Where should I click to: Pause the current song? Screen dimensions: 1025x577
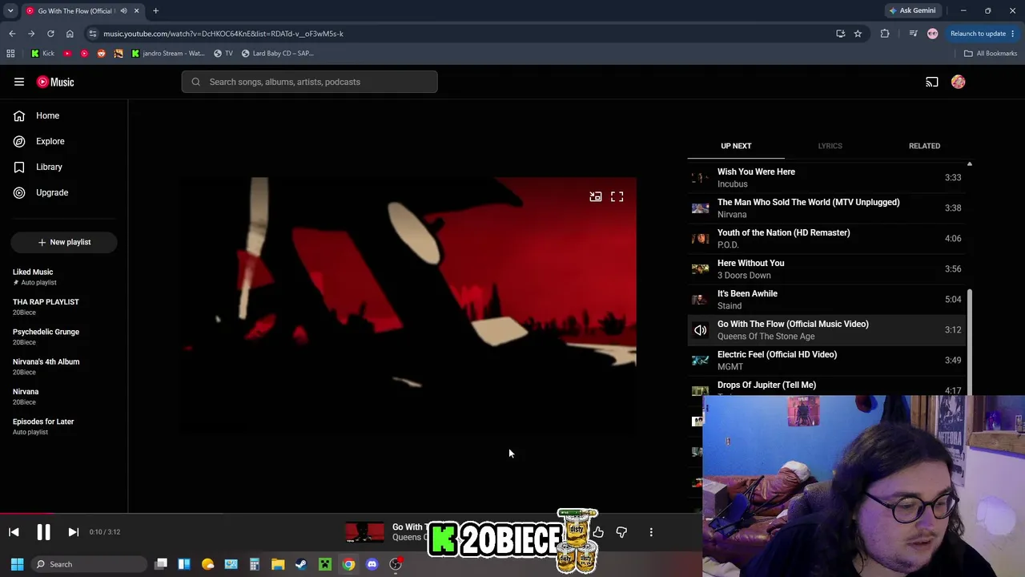click(x=43, y=532)
